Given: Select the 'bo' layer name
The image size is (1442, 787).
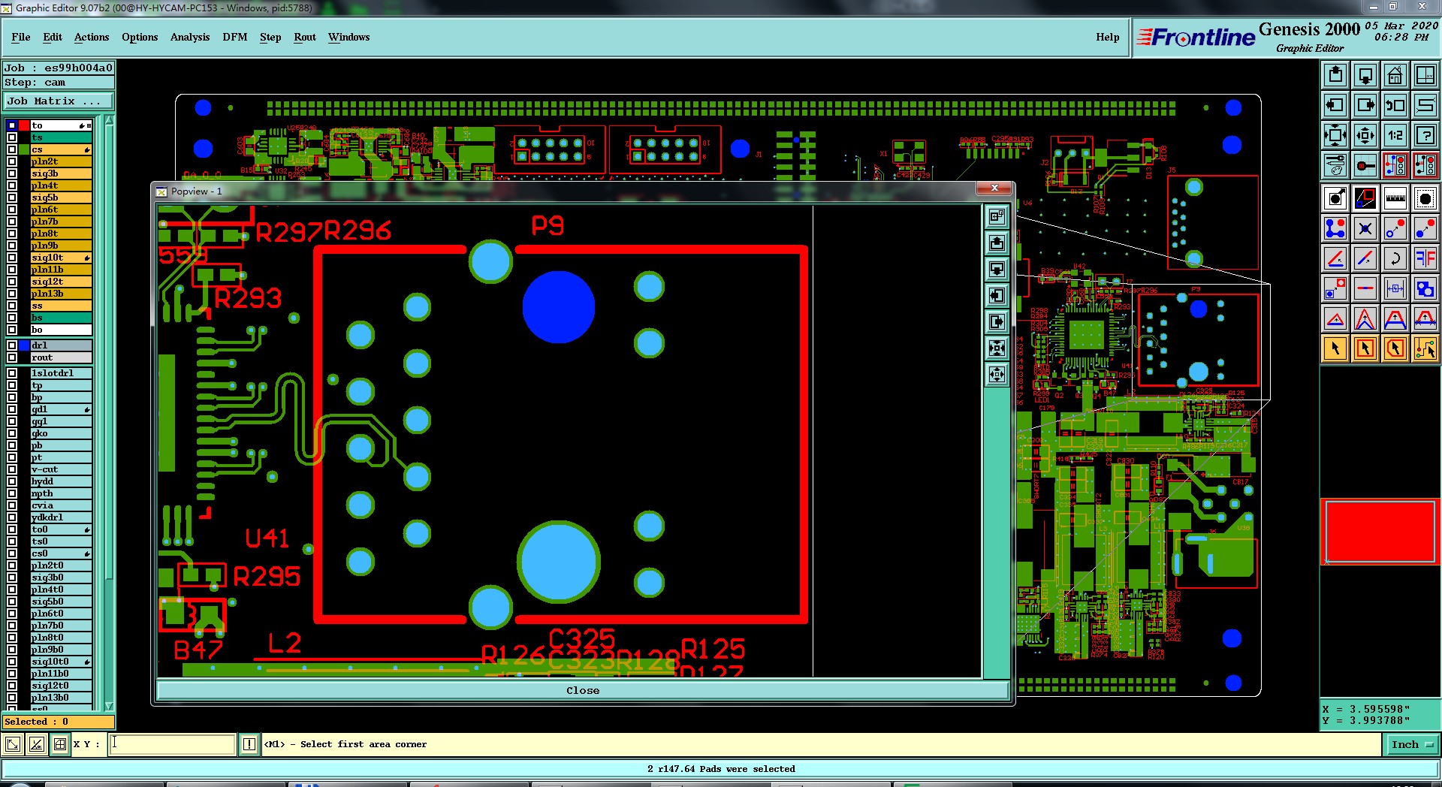Looking at the screenshot, I should coord(61,330).
